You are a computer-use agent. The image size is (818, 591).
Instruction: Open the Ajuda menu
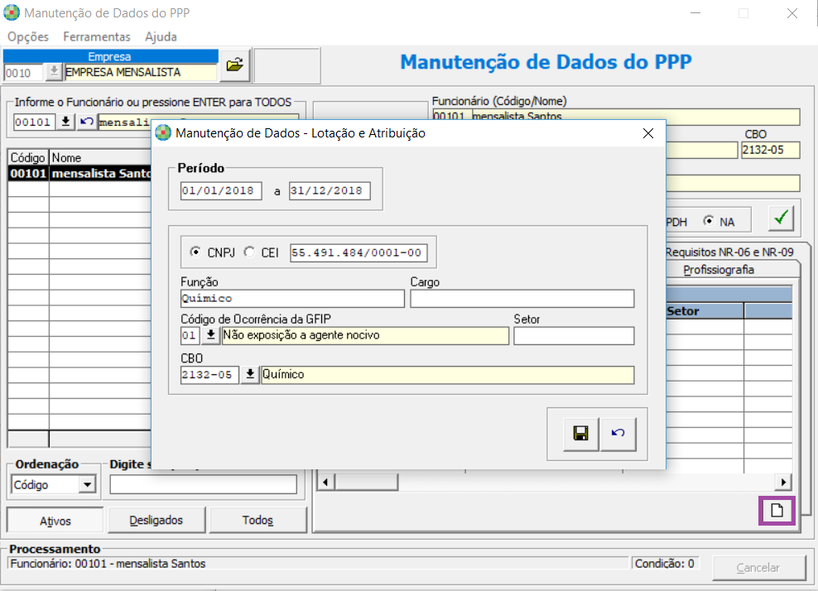point(161,36)
